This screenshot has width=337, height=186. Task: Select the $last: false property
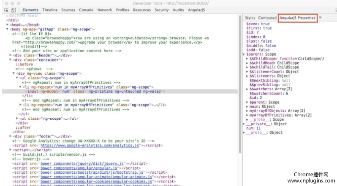pos(259,41)
